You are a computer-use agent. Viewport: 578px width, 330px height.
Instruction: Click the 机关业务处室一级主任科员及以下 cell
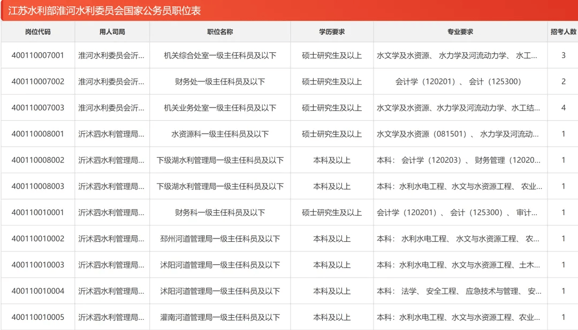point(220,108)
